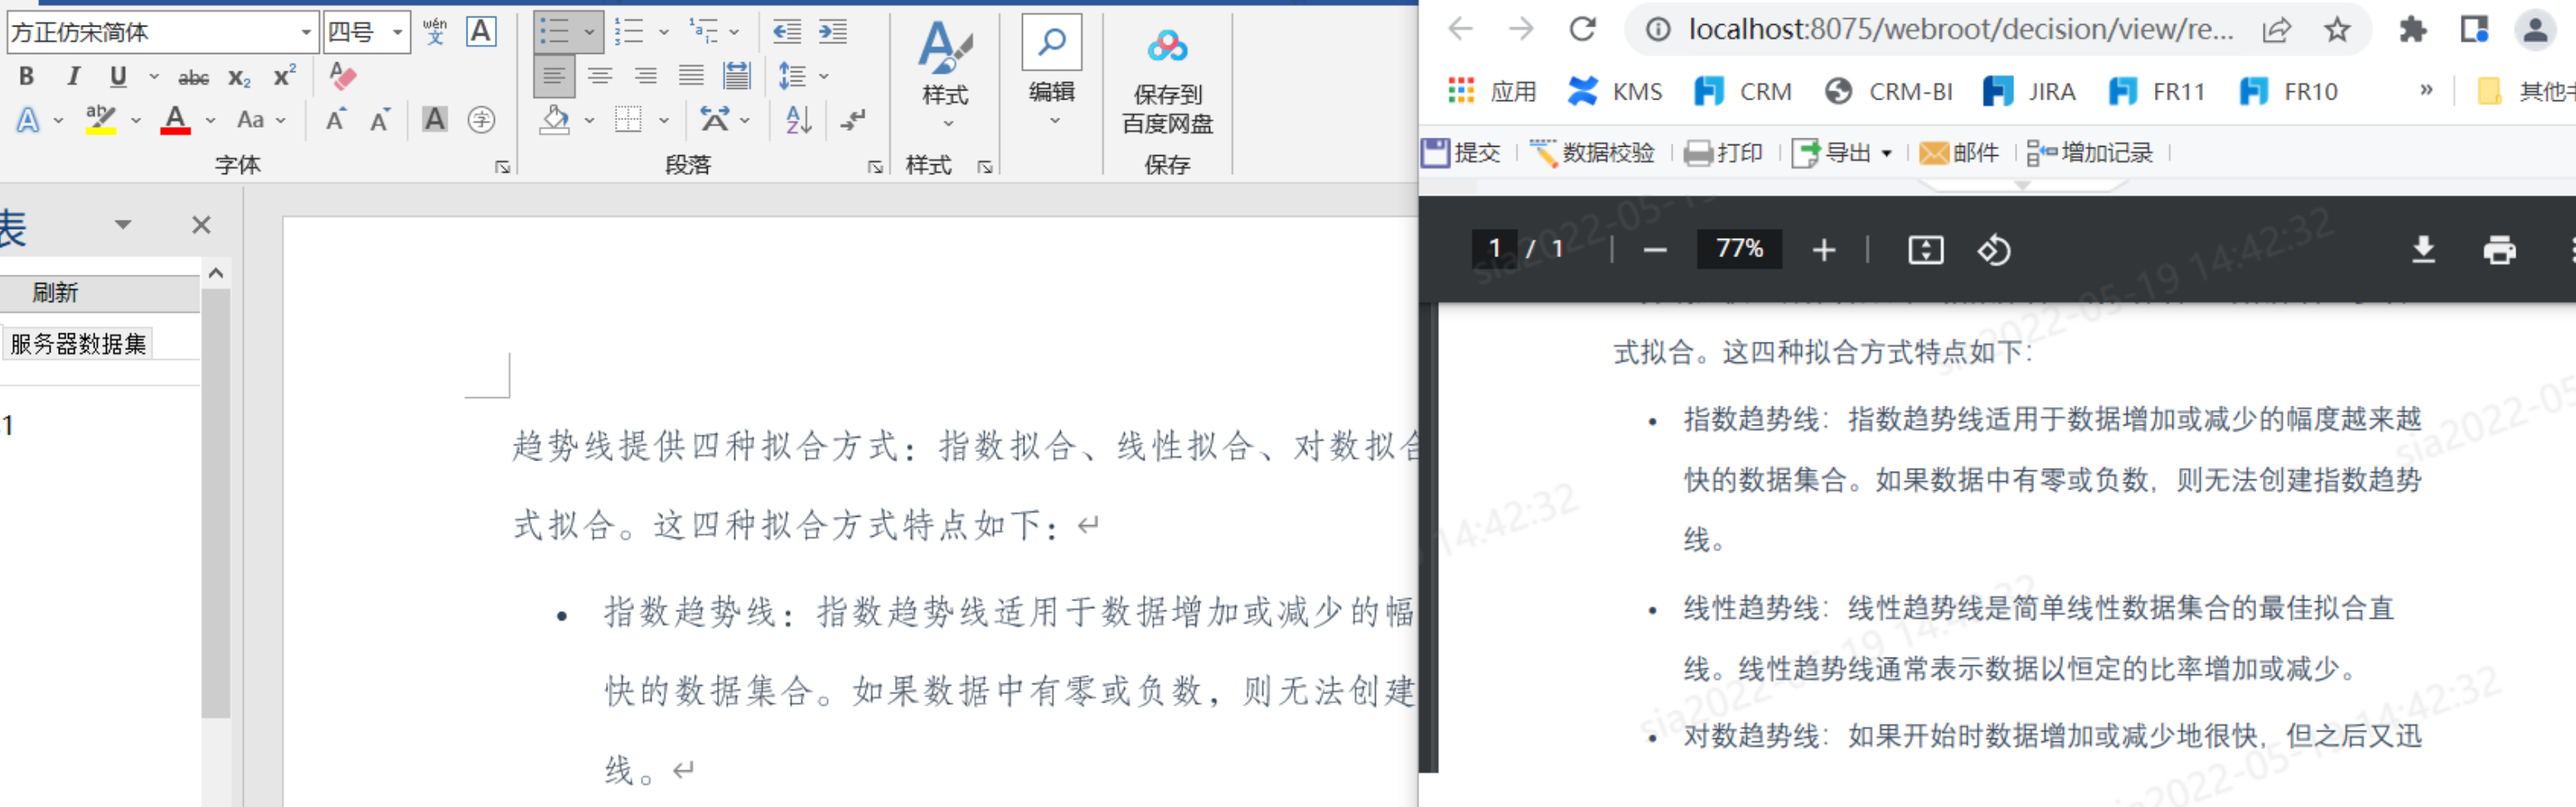Toggle character shading (gray A)
2576x807 pixels.
click(434, 120)
